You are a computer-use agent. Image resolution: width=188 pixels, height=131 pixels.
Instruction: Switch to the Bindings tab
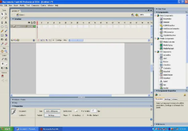coord(167,99)
